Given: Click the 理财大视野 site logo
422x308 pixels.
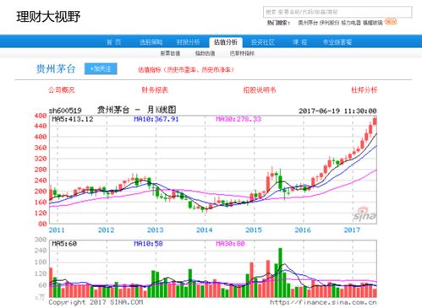Looking at the screenshot, I should (x=48, y=17).
